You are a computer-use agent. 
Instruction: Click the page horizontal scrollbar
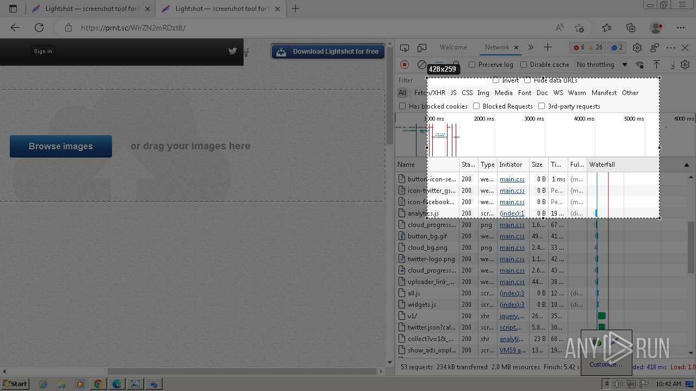pos(242,371)
